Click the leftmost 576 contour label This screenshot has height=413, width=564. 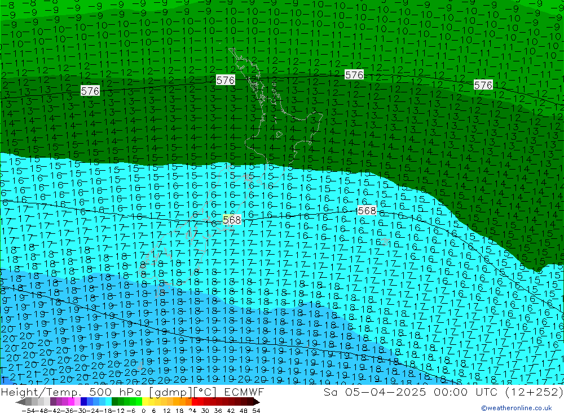point(90,91)
